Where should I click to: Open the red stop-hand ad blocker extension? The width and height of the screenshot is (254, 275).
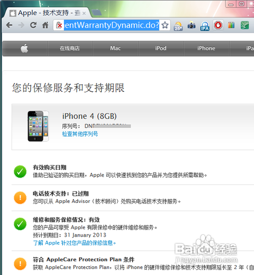[218, 25]
